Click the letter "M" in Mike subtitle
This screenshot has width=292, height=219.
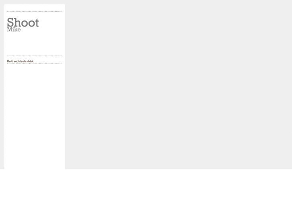coord(10,29)
